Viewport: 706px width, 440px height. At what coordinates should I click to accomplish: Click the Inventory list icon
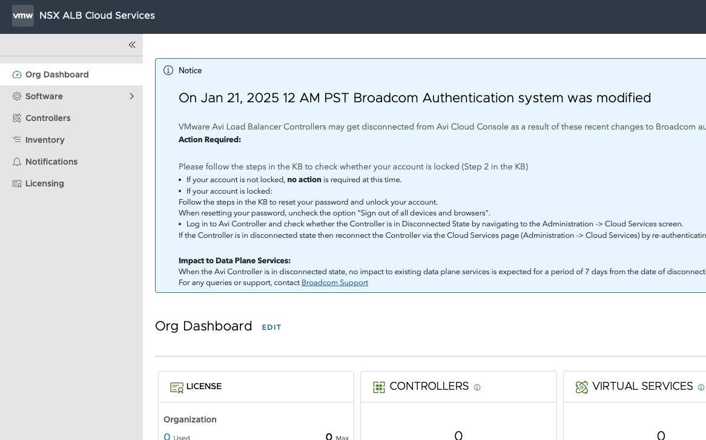point(17,140)
